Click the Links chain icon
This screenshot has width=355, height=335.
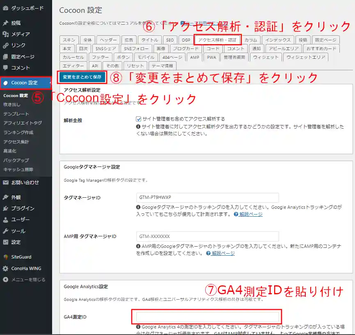coord(6,45)
